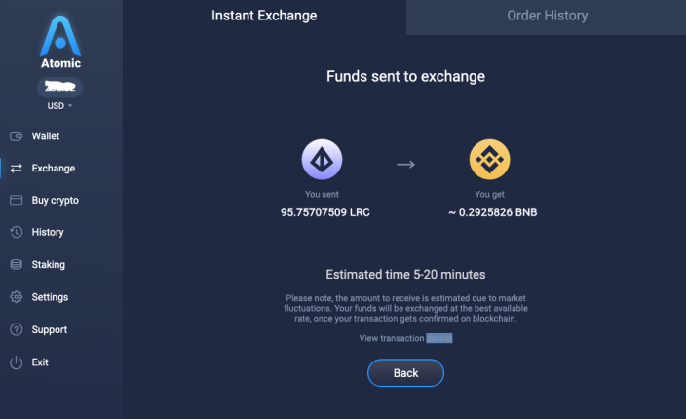This screenshot has height=419, width=686.
Task: Click the Staking coins icon
Action: (17, 264)
